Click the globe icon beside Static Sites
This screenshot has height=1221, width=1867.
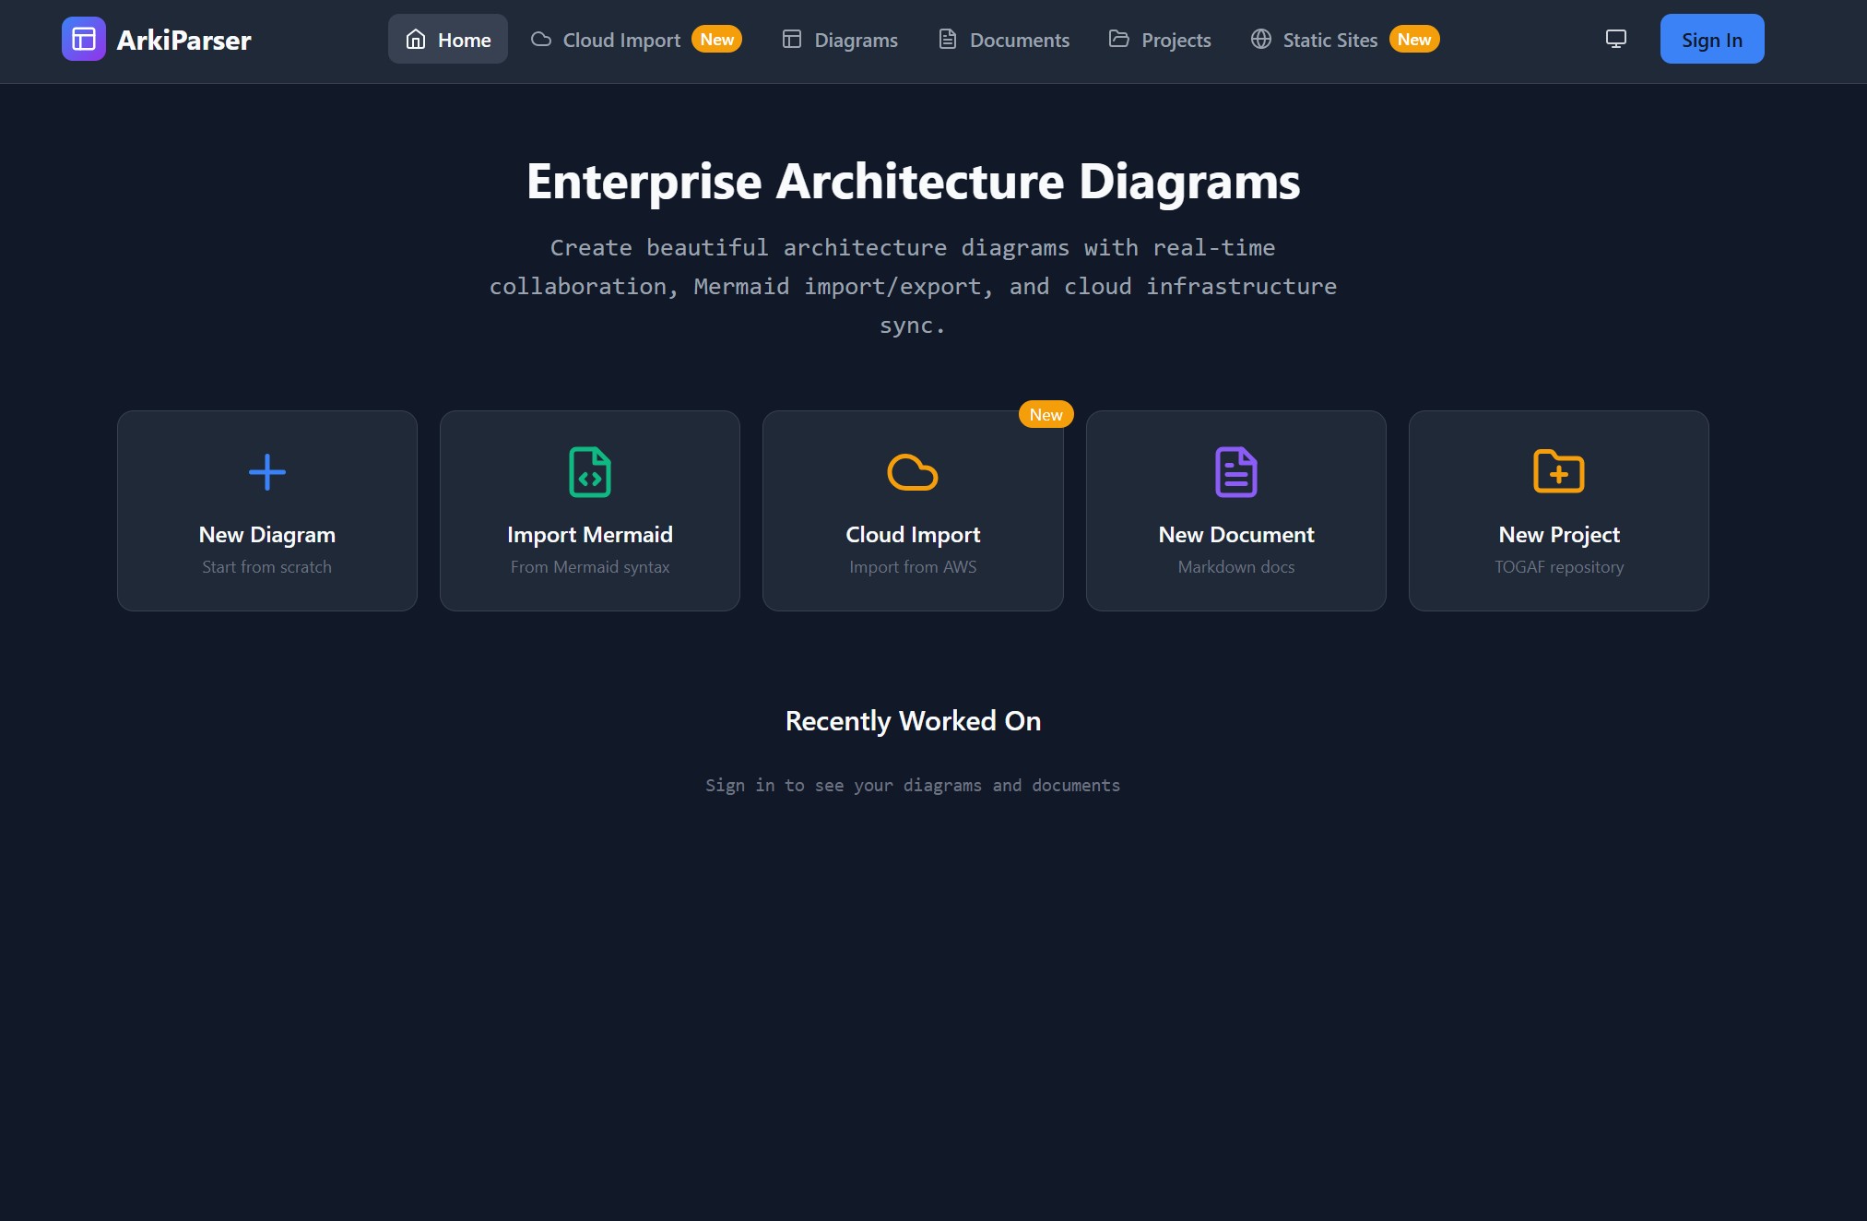[1260, 40]
